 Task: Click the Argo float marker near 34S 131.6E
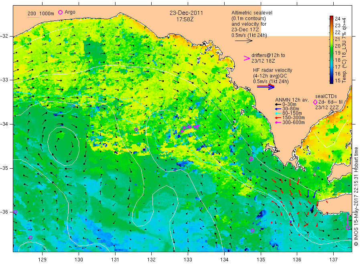pyautogui.click(x=136, y=130)
